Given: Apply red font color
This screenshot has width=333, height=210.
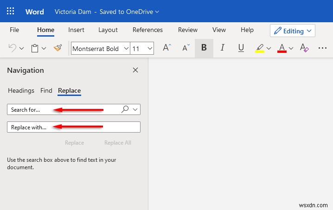Looking at the screenshot, I should [282, 48].
